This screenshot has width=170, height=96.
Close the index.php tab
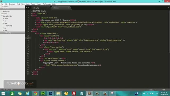[48, 8]
